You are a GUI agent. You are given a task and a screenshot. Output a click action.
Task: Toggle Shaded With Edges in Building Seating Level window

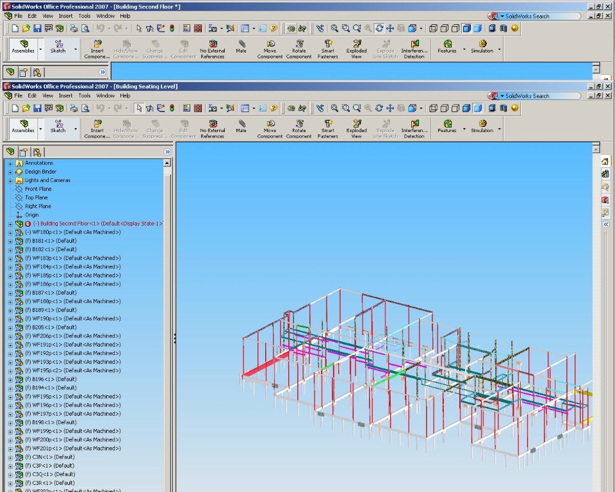pyautogui.click(x=466, y=108)
